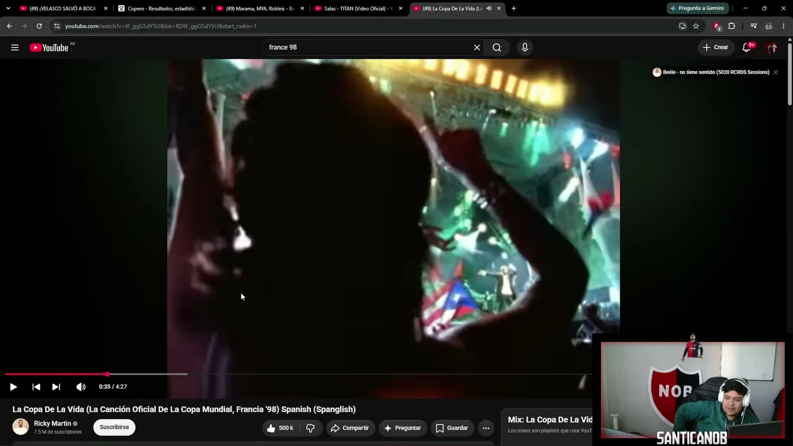
Task: Go to YouTube home via the logo
Action: (49, 48)
